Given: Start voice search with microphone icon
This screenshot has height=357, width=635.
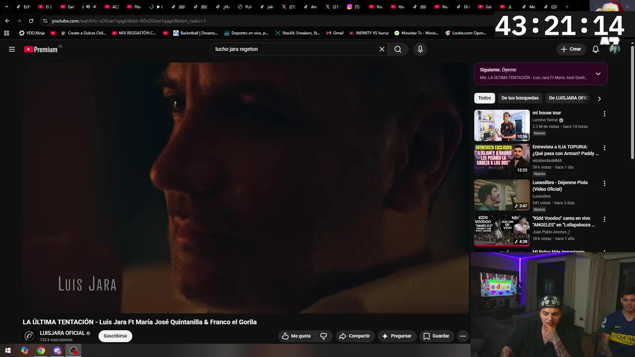Looking at the screenshot, I should click(x=420, y=49).
